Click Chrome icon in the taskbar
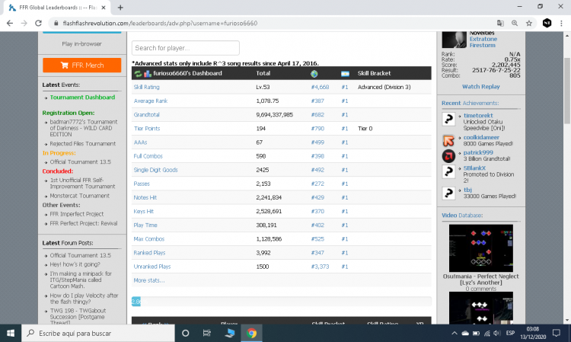571x342 pixels. click(251, 333)
